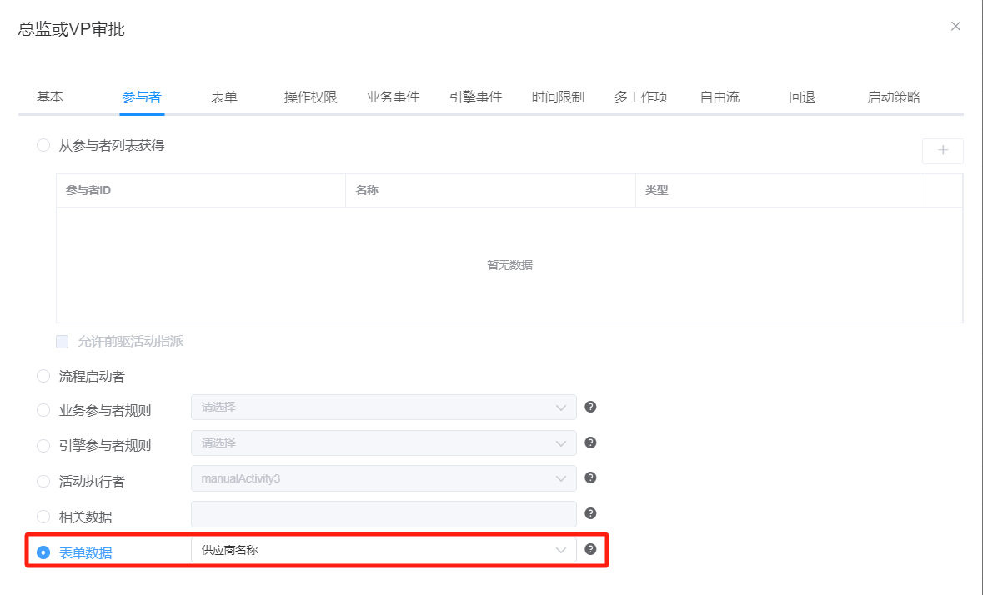Screen dimensions: 983x595
Task: Click help icon beside 活动执行者 dropdown
Action: [x=591, y=477]
